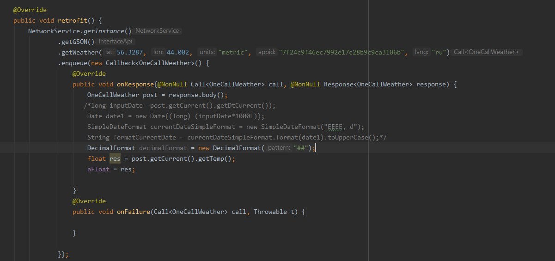Click the onResponse method name
Viewport: 555px width, 261px height.
(135, 84)
